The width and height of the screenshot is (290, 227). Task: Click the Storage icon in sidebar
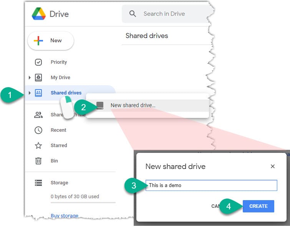click(38, 183)
